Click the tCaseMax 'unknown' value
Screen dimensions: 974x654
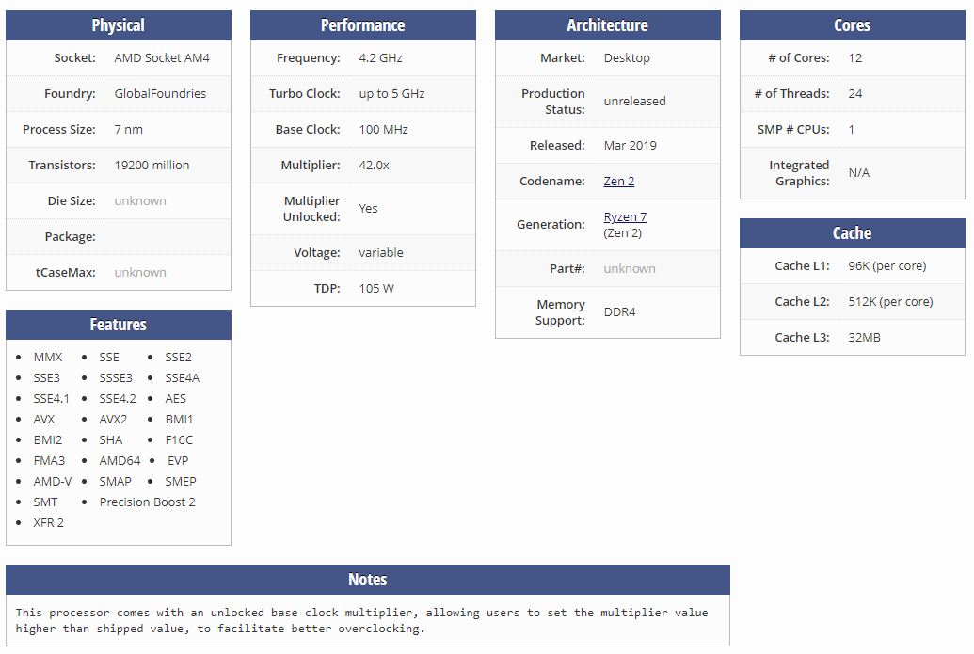tap(140, 272)
